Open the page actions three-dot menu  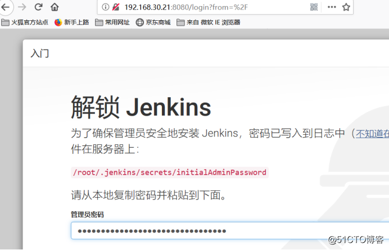(332, 7)
